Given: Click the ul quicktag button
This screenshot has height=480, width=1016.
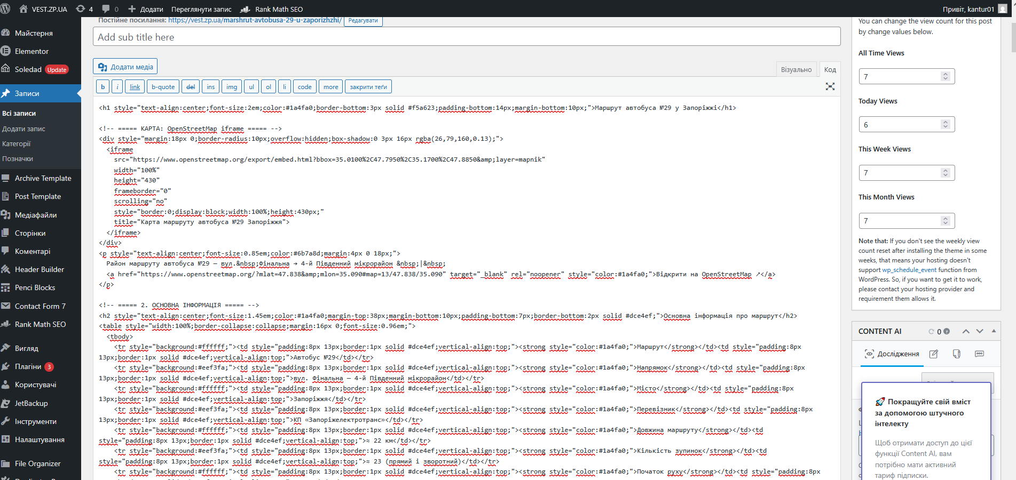Looking at the screenshot, I should [251, 87].
